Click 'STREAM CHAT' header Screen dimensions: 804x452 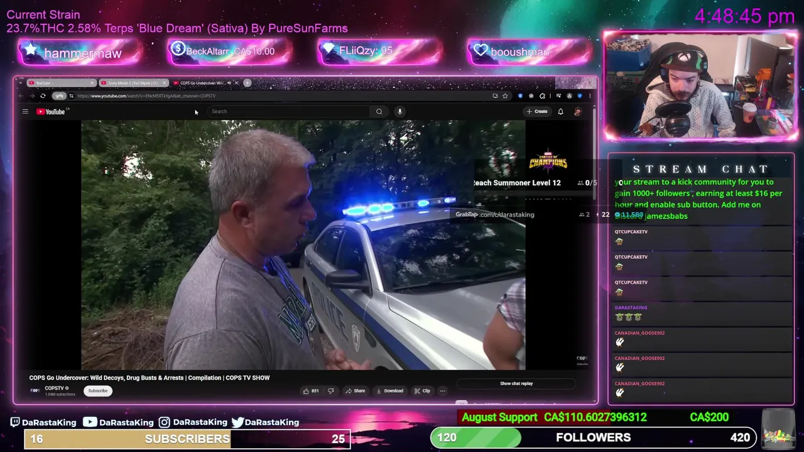[x=701, y=169]
